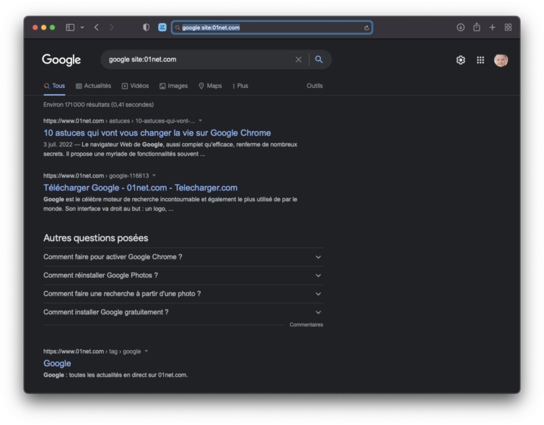Click the Safari address bar field
Viewport: 544px width, 425px height.
pos(272,28)
